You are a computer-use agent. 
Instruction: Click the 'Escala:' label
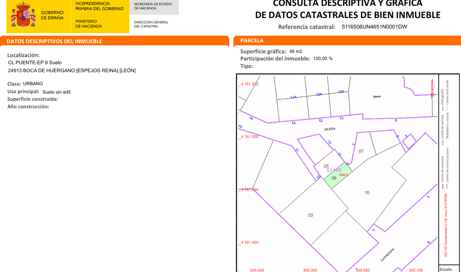point(446,269)
